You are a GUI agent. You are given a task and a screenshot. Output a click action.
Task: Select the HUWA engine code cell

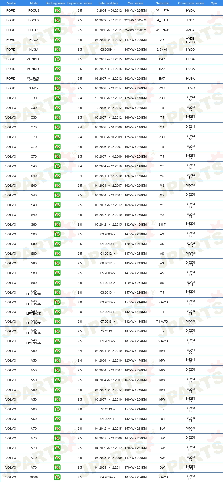point(190,88)
